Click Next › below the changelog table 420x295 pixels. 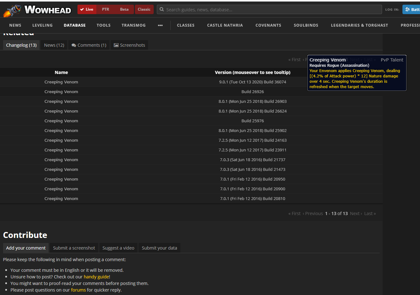[x=356, y=213]
